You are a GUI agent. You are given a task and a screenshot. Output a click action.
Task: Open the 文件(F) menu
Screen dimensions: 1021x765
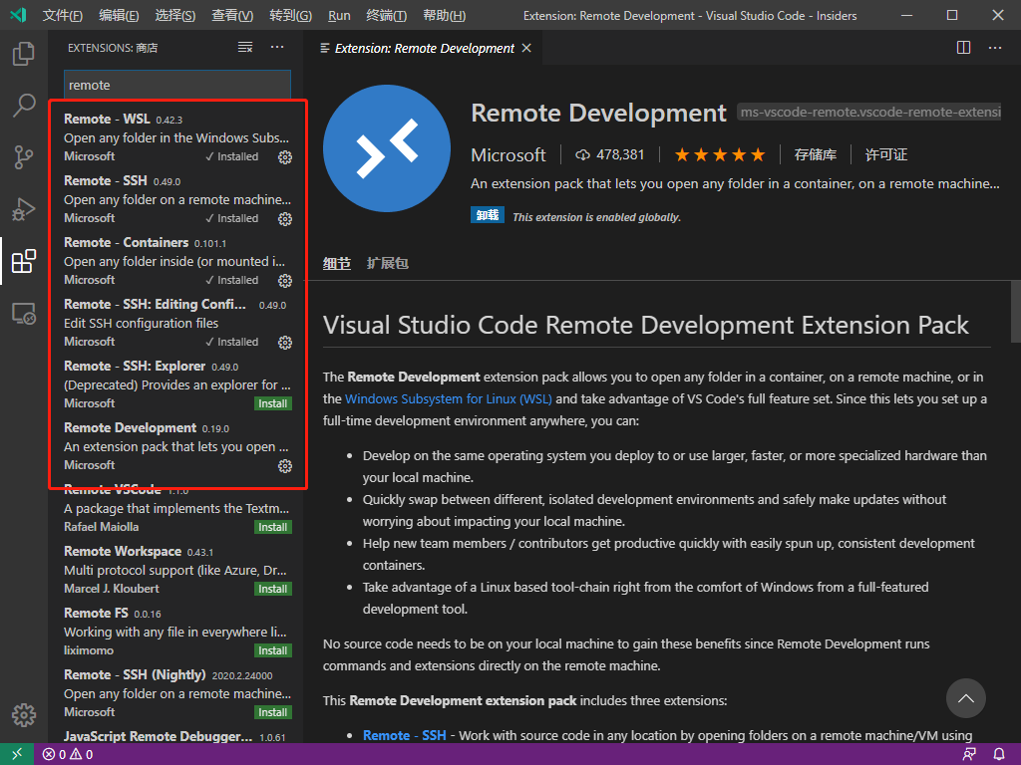[x=63, y=15]
